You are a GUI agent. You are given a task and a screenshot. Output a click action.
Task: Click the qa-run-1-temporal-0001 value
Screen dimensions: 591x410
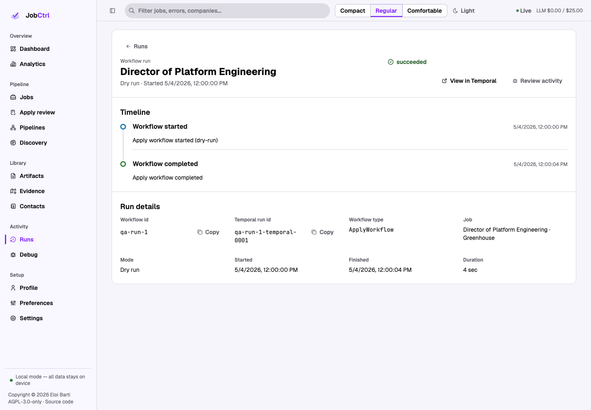(x=265, y=236)
